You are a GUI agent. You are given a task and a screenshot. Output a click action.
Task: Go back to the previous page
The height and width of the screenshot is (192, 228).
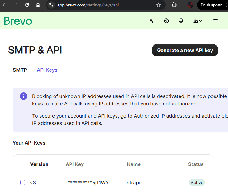click(5, 5)
